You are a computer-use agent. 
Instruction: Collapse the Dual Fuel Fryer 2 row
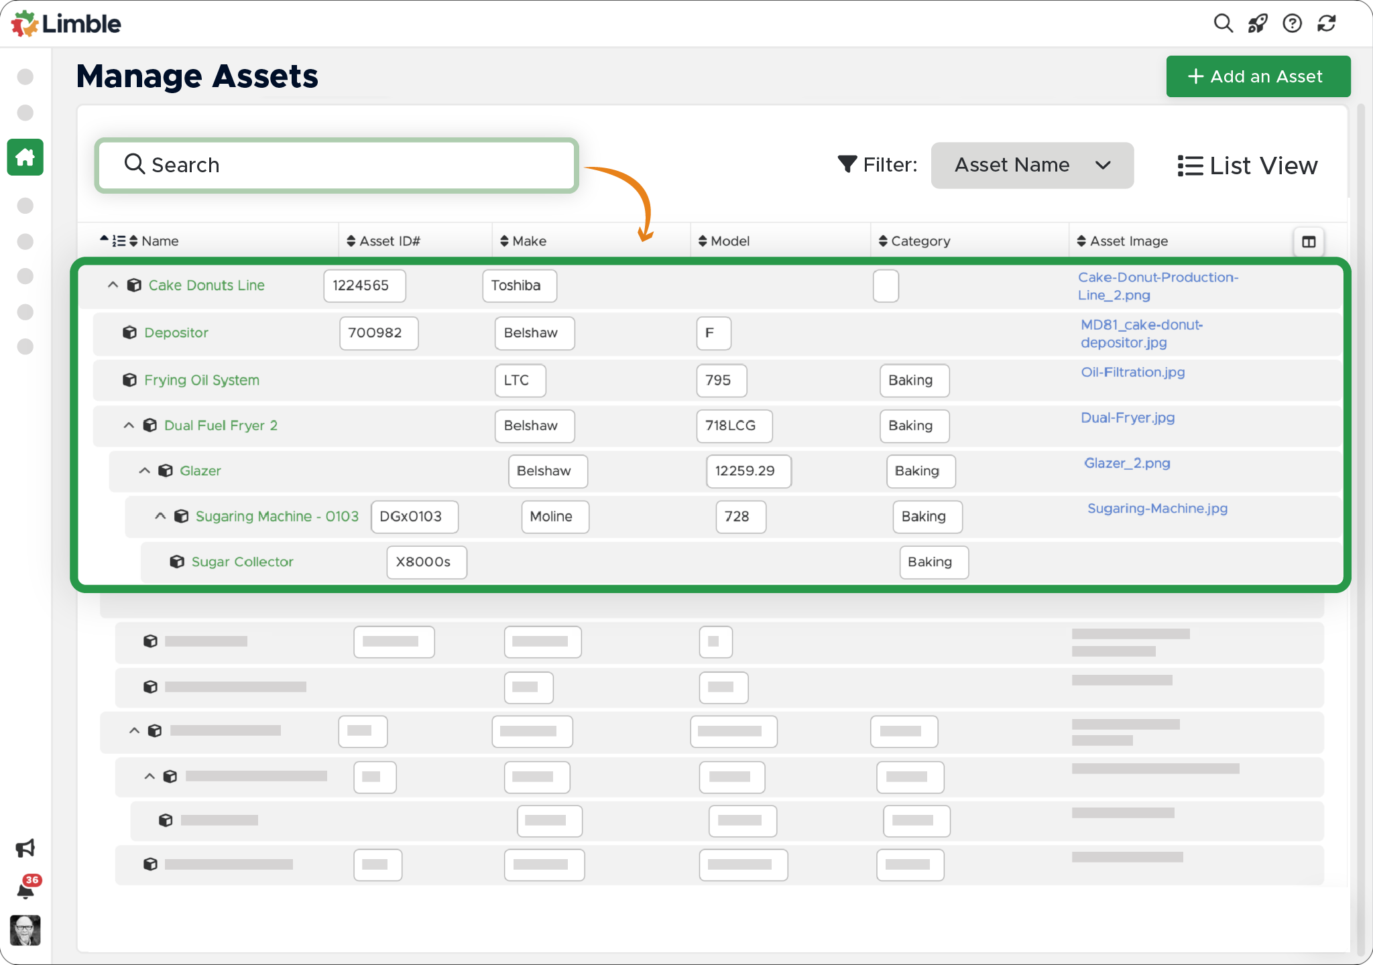(129, 426)
